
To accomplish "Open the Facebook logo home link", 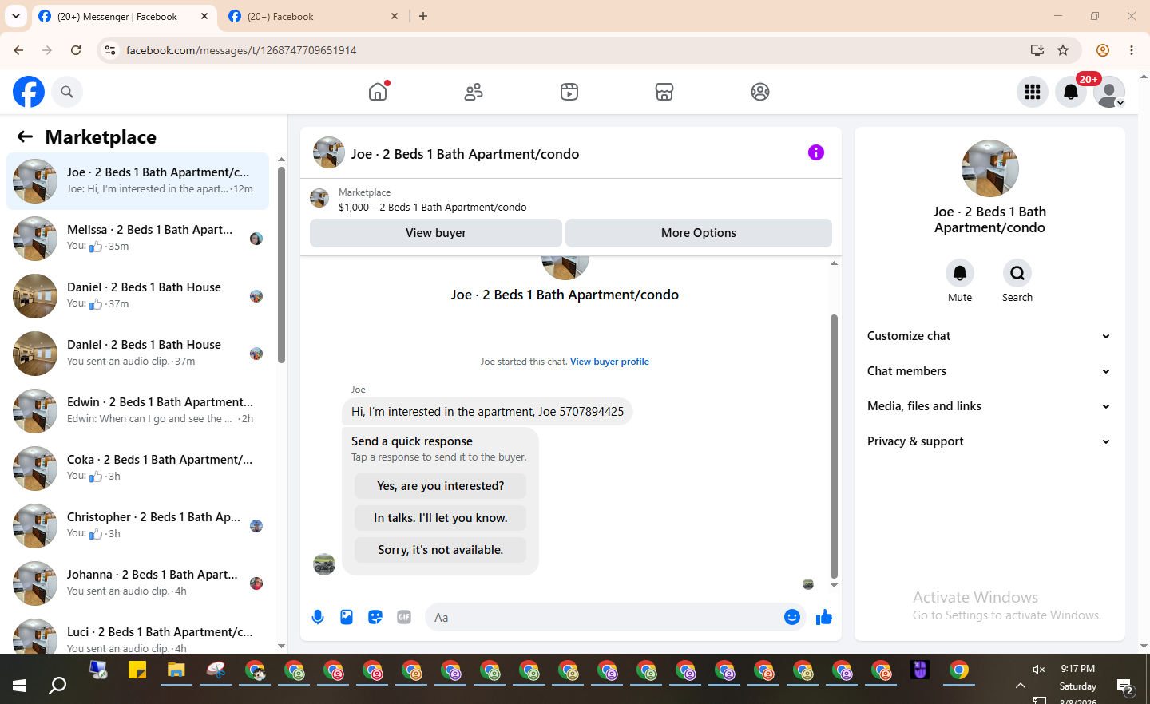I will coord(29,92).
